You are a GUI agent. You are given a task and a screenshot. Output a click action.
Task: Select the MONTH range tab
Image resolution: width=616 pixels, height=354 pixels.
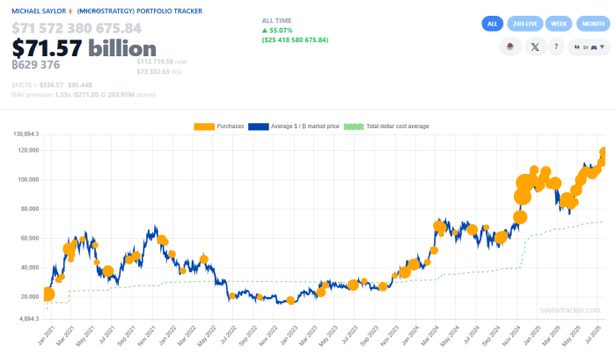pos(591,24)
